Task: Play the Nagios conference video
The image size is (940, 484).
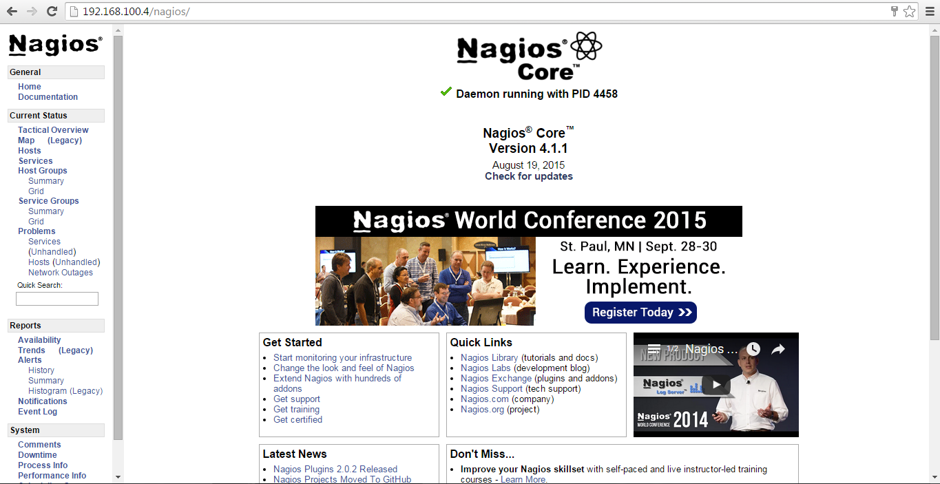Action: [x=716, y=384]
